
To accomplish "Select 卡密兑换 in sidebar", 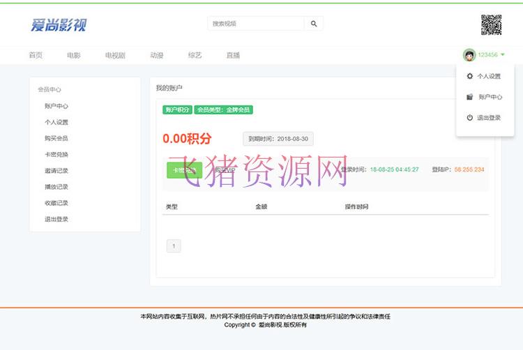I will (x=56, y=155).
